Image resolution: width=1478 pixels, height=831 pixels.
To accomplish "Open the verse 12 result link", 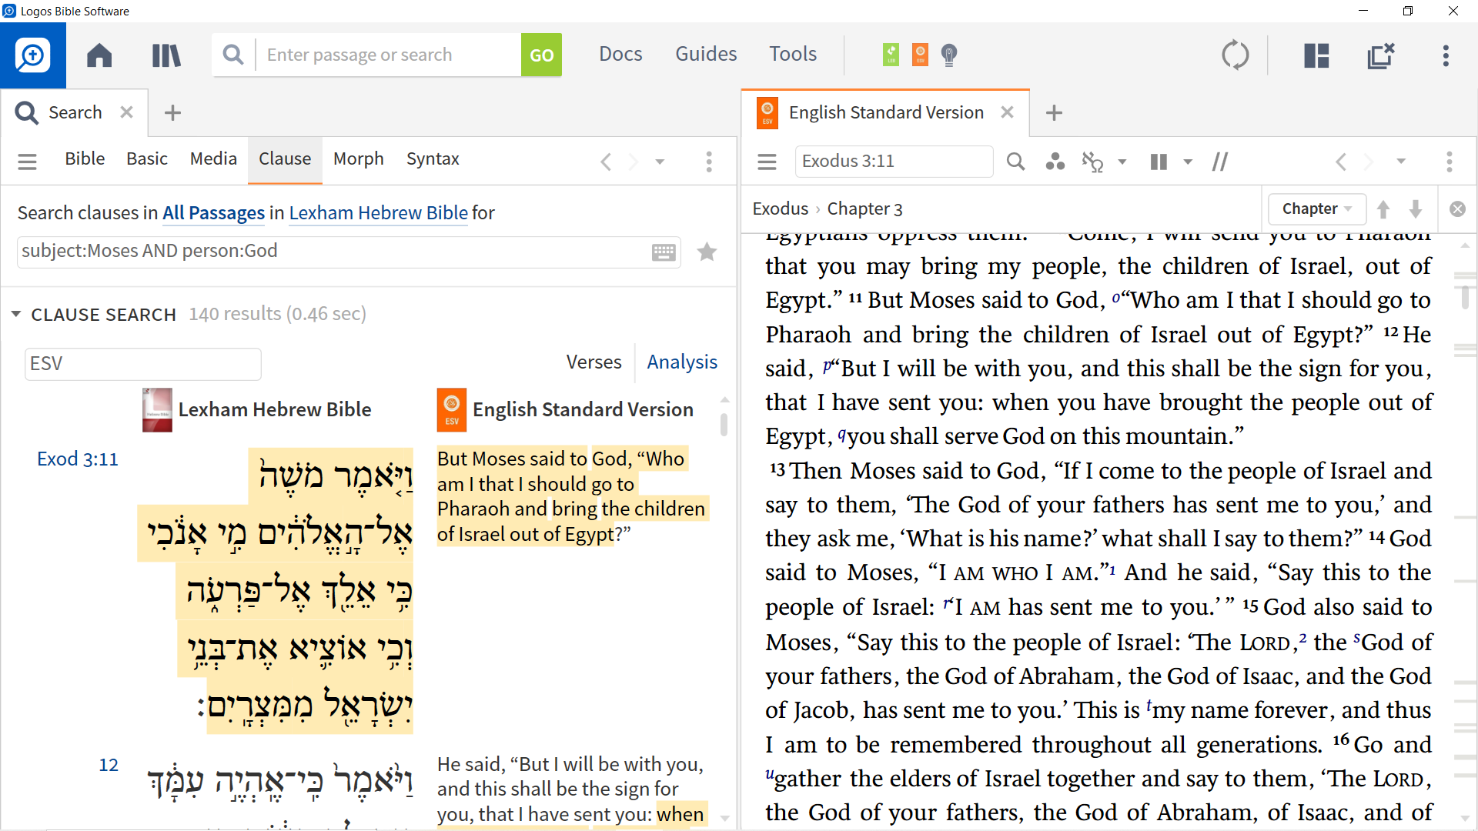I will coord(109,765).
